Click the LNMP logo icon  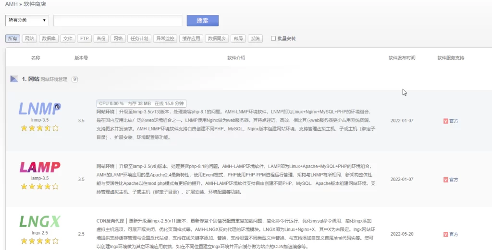click(39, 109)
